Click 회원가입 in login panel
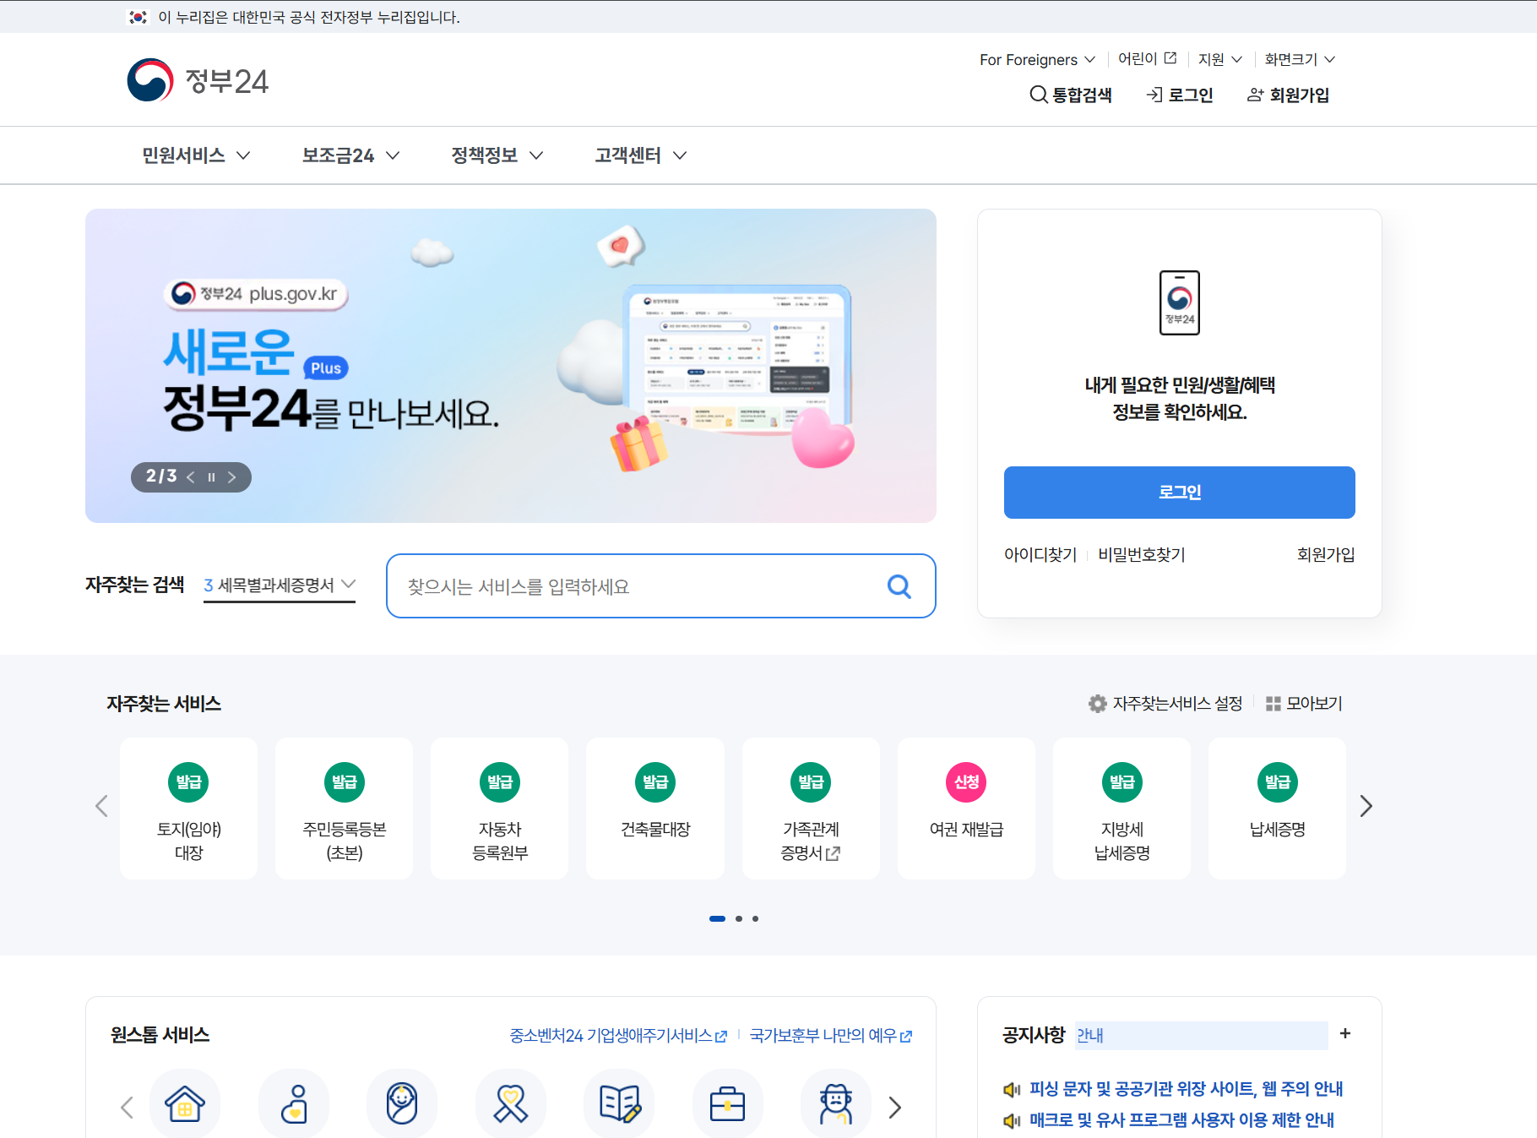 click(1326, 555)
